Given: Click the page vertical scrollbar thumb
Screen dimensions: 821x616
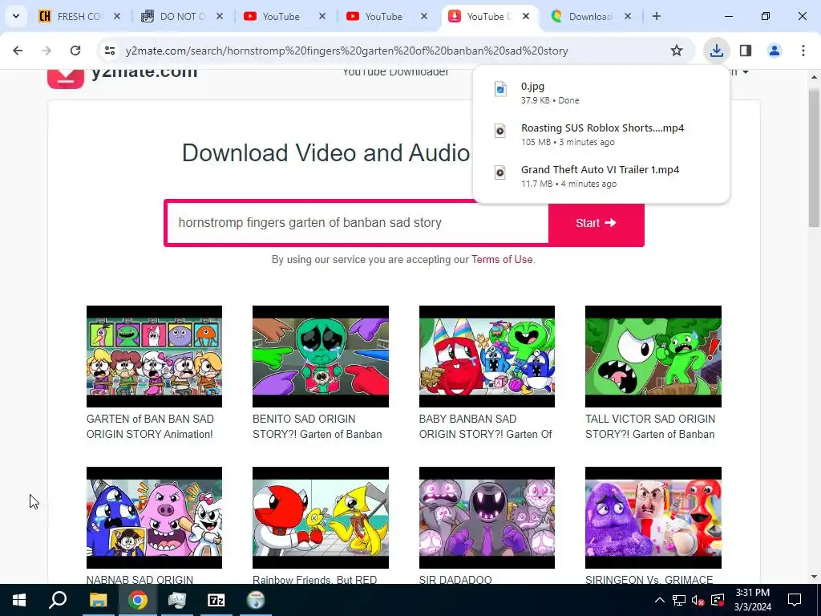Looking at the screenshot, I should (x=814, y=157).
